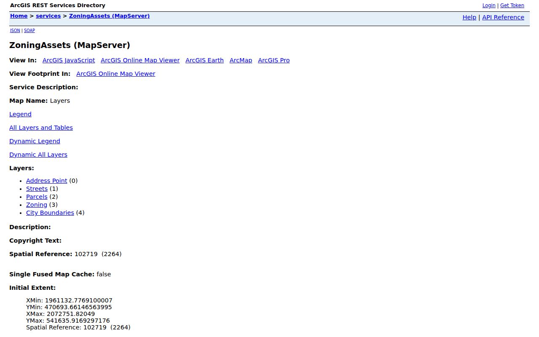
Task: View the SOAP format link
Action: pos(29,31)
